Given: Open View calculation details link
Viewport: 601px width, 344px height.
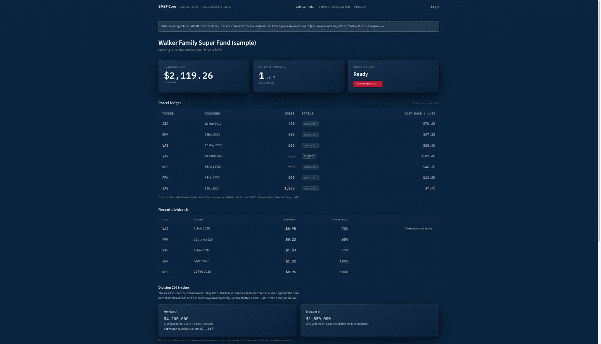Looking at the screenshot, I should tap(420, 229).
